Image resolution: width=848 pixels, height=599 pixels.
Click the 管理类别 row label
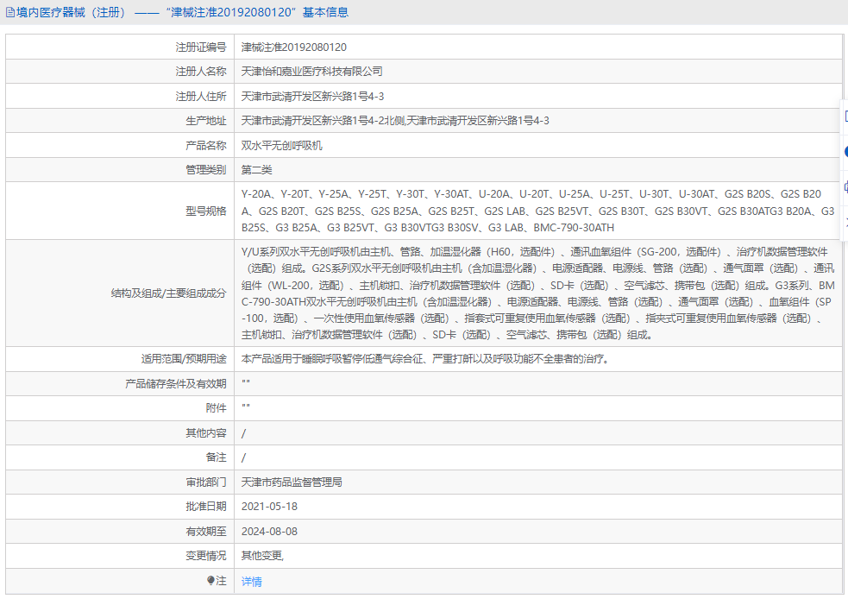tap(205, 170)
